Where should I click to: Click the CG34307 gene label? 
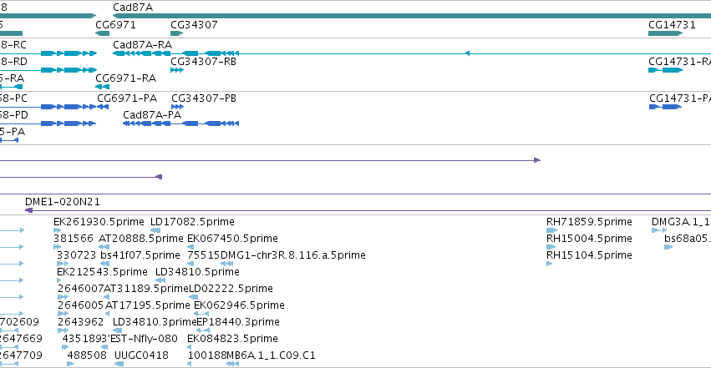(194, 24)
